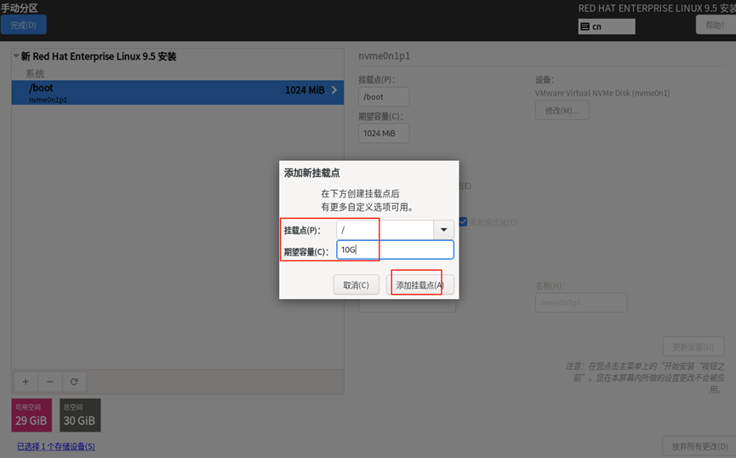Viewport: 736px width, 458px height.
Task: Collapse the new Red Hat Enterprise Linux 9.5 install tree
Action: 16,56
